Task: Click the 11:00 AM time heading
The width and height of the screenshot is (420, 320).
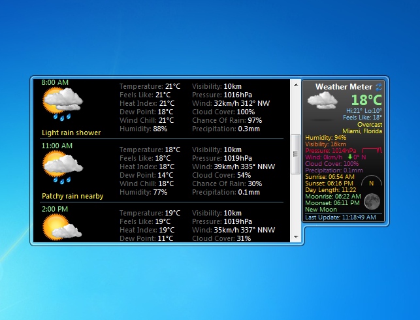Action: (57, 146)
